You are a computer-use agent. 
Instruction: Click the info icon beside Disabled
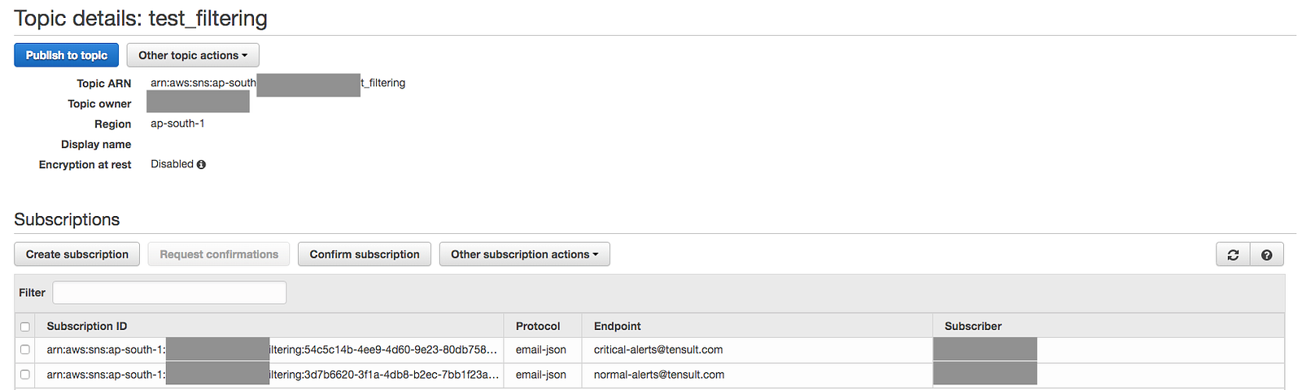click(201, 164)
